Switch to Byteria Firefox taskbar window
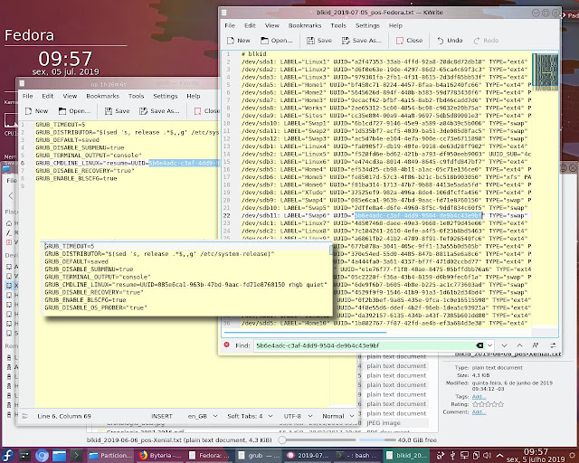The image size is (579, 463). (x=160, y=455)
